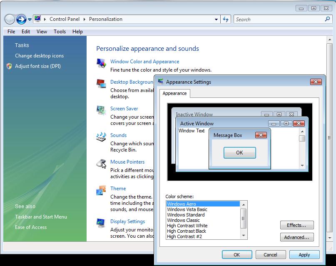Open Window Color and Appearance link
The width and height of the screenshot is (336, 266).
pyautogui.click(x=144, y=62)
